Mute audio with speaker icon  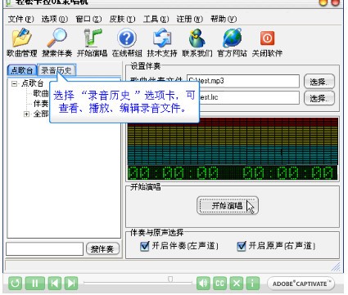coord(203,284)
